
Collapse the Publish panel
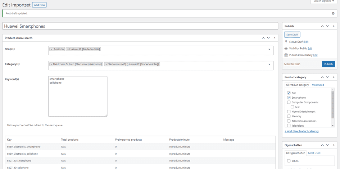[334, 26]
